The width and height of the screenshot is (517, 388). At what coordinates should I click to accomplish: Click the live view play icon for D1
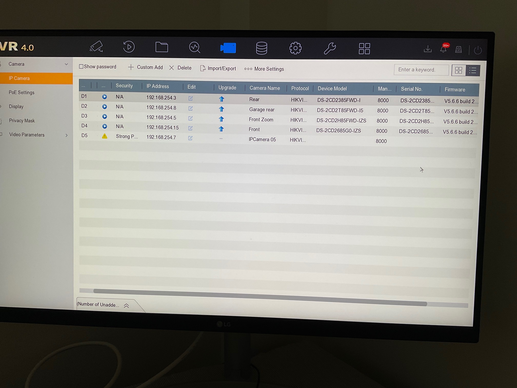point(104,97)
